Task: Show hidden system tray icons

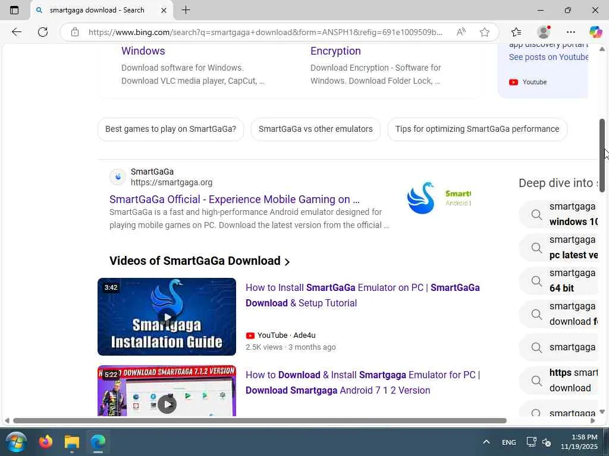Action: (x=486, y=442)
